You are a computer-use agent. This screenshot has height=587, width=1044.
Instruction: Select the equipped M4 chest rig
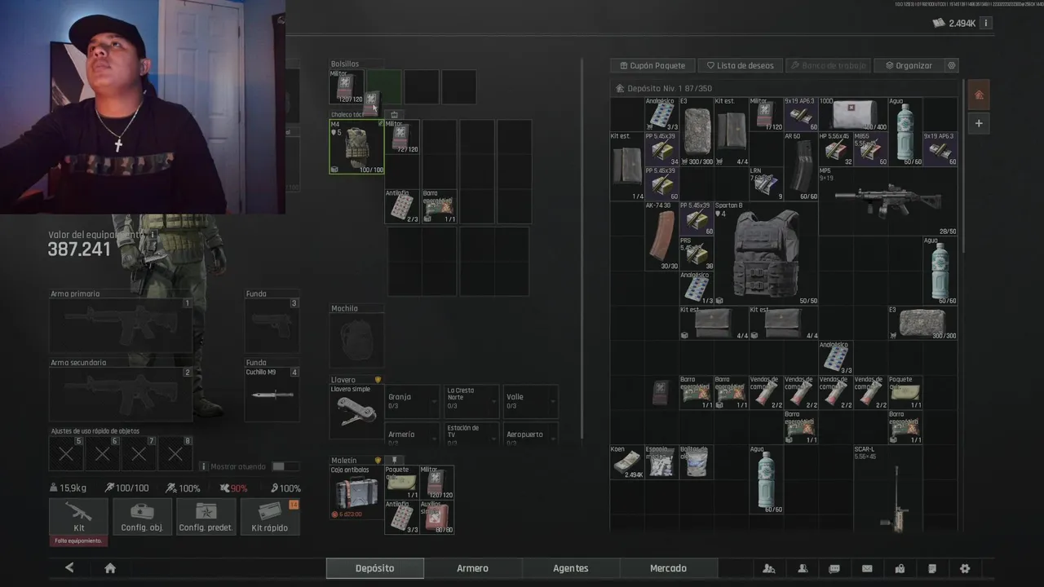(356, 147)
